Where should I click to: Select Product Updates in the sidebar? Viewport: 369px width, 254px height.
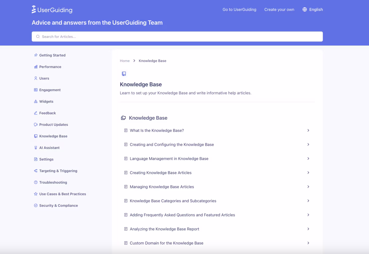click(54, 125)
